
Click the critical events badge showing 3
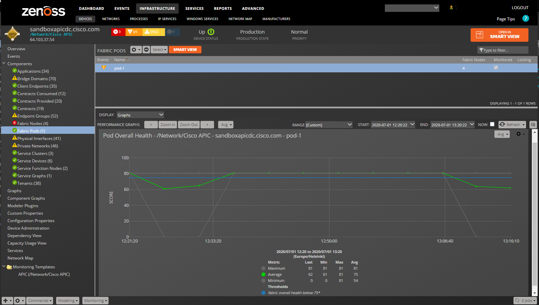pyautogui.click(x=118, y=32)
